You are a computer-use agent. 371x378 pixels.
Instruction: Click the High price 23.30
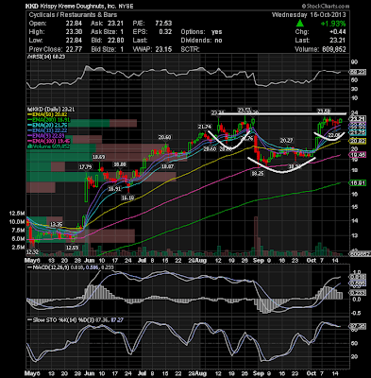pyautogui.click(x=74, y=32)
